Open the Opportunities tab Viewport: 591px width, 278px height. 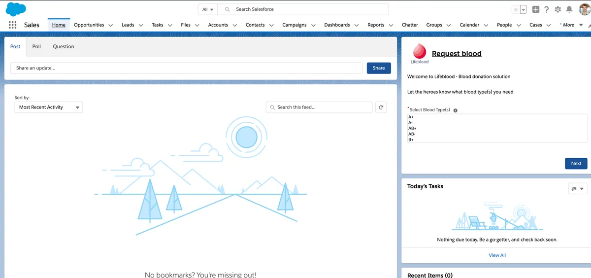click(x=89, y=25)
